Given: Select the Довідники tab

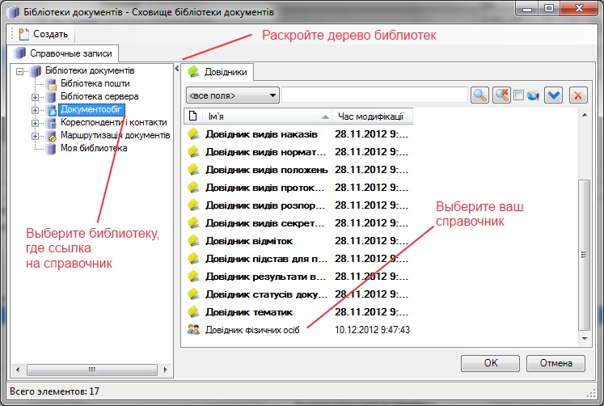Looking at the screenshot, I should click(219, 72).
